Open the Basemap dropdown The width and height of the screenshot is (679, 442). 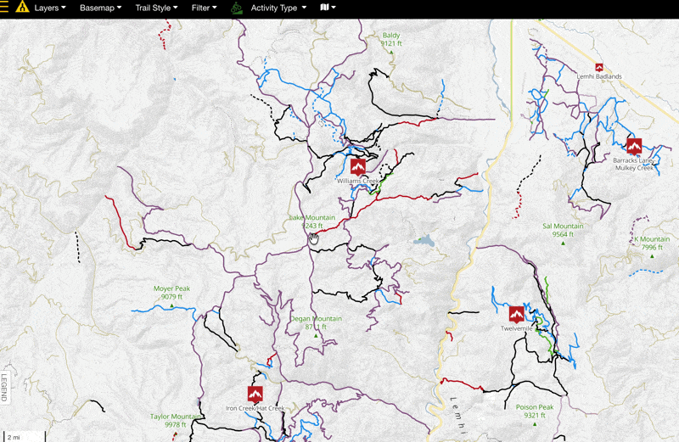100,8
